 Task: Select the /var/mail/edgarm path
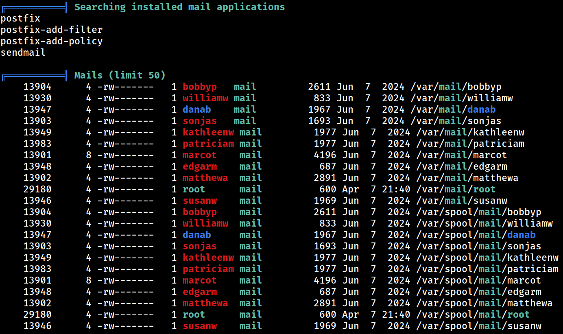[x=462, y=166]
